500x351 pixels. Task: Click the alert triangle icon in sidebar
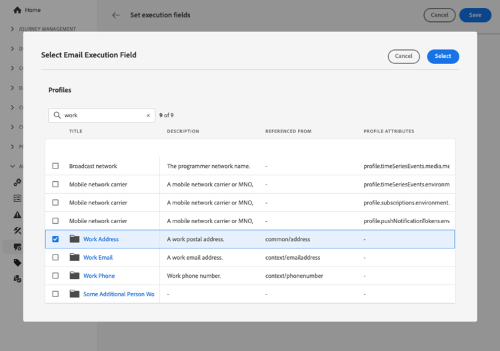(17, 214)
